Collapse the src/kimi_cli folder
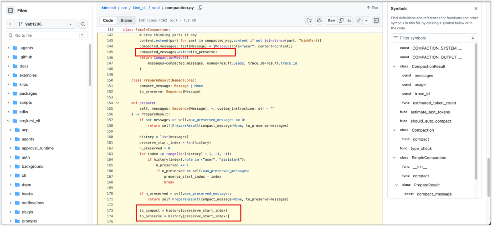This screenshot has height=226, width=492. point(9,121)
